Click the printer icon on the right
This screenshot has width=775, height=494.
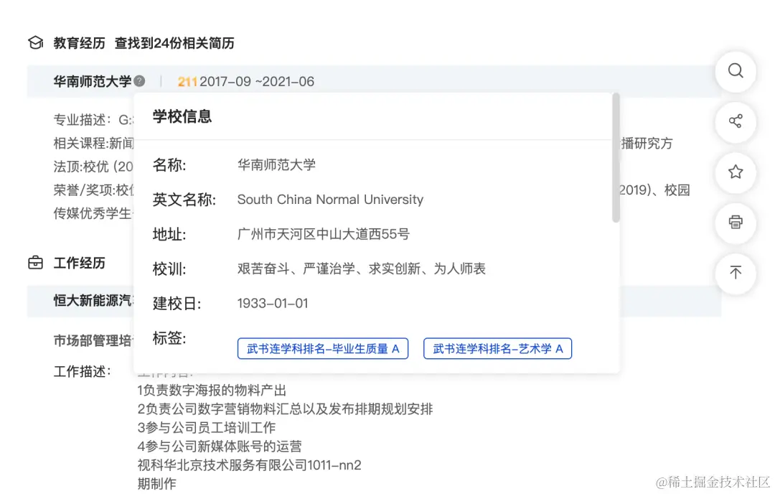(x=735, y=223)
